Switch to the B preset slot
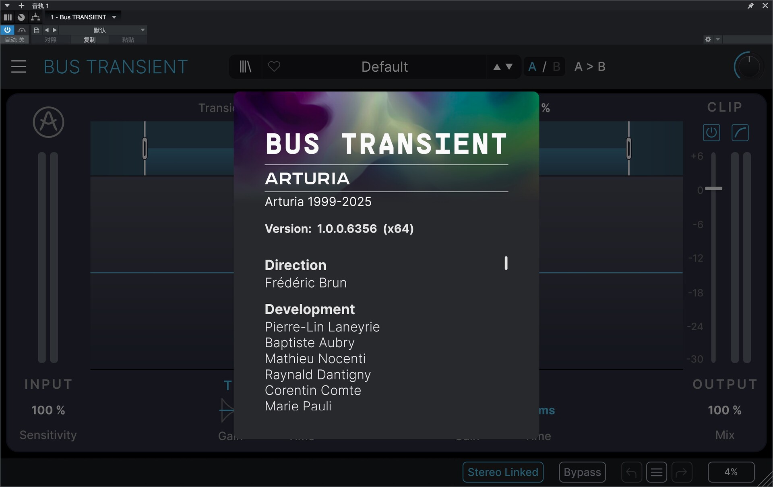 [556, 66]
